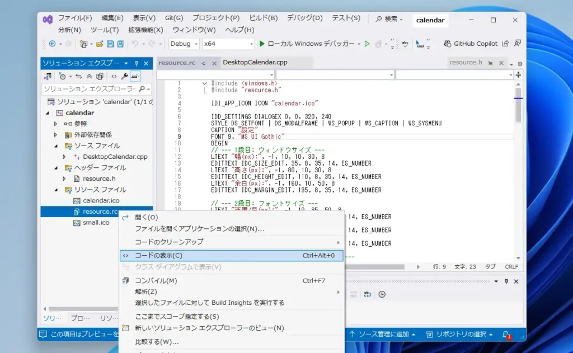The height and width of the screenshot is (353, 573).
Task: Click the Visual Studio logo icon
Action: pos(48,20)
